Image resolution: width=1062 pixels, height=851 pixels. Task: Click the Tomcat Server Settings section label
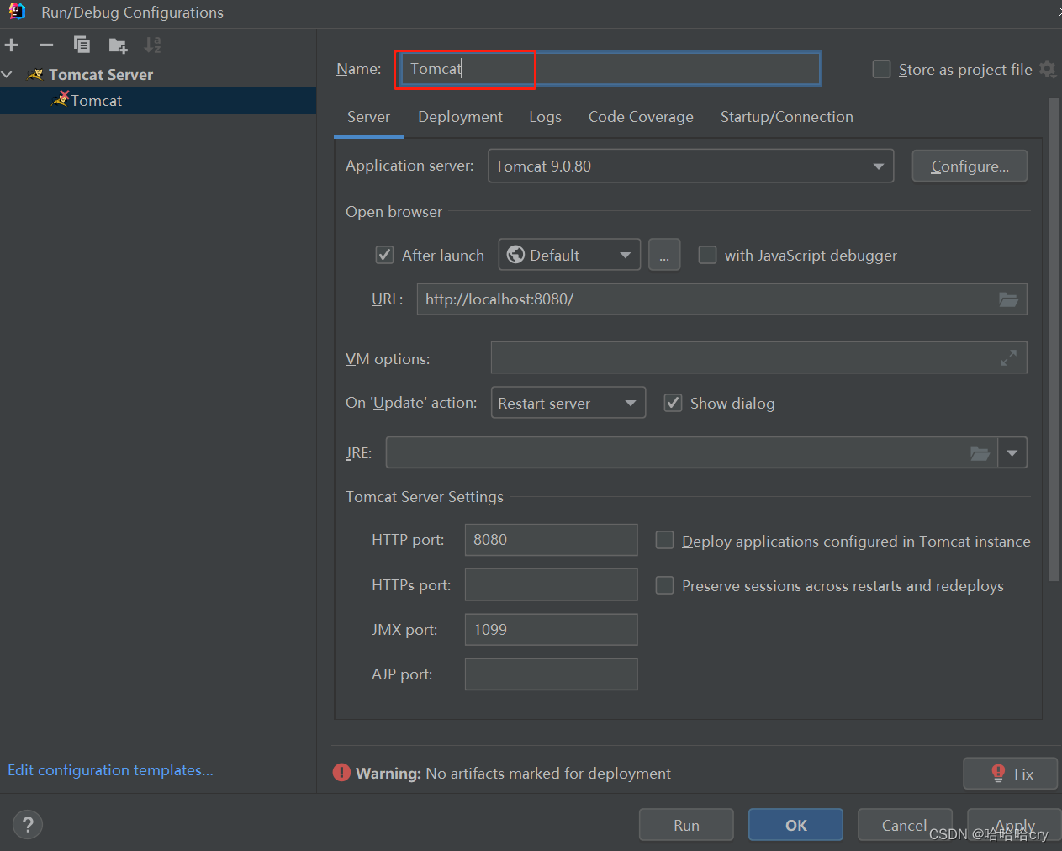pyautogui.click(x=425, y=497)
